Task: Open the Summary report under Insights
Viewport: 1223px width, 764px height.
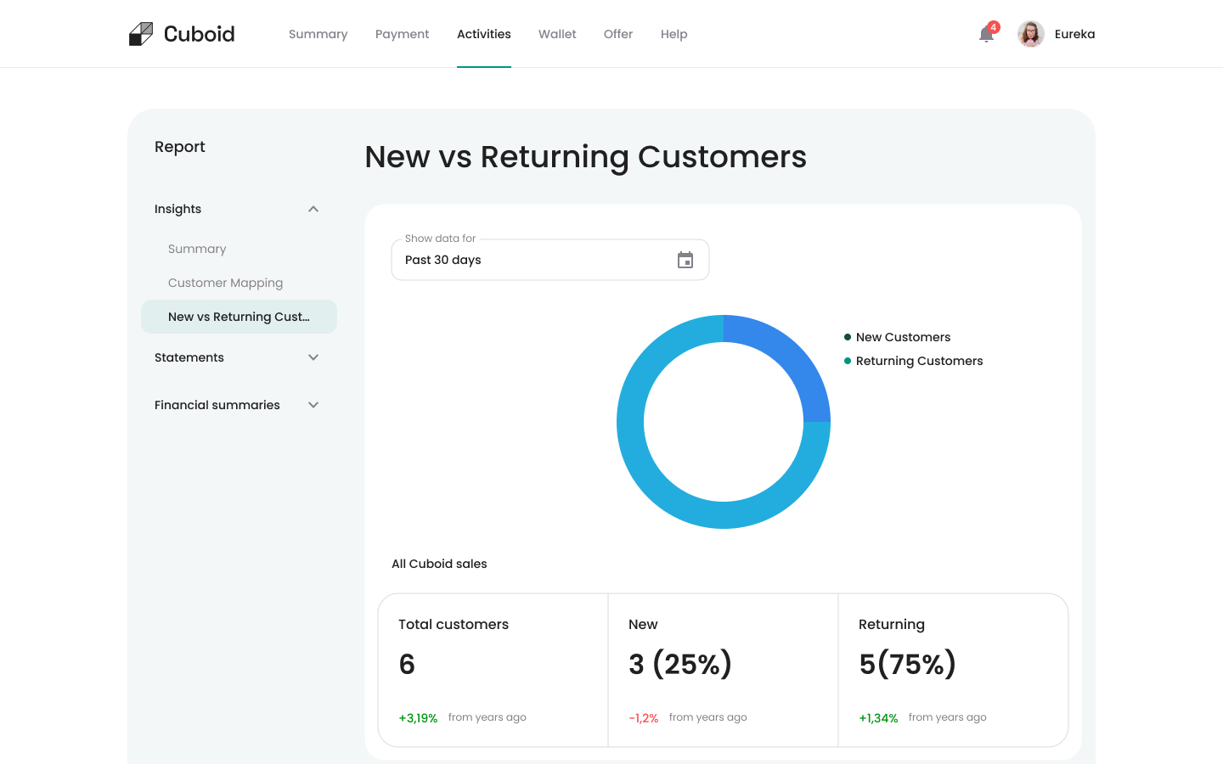Action: pos(197,249)
